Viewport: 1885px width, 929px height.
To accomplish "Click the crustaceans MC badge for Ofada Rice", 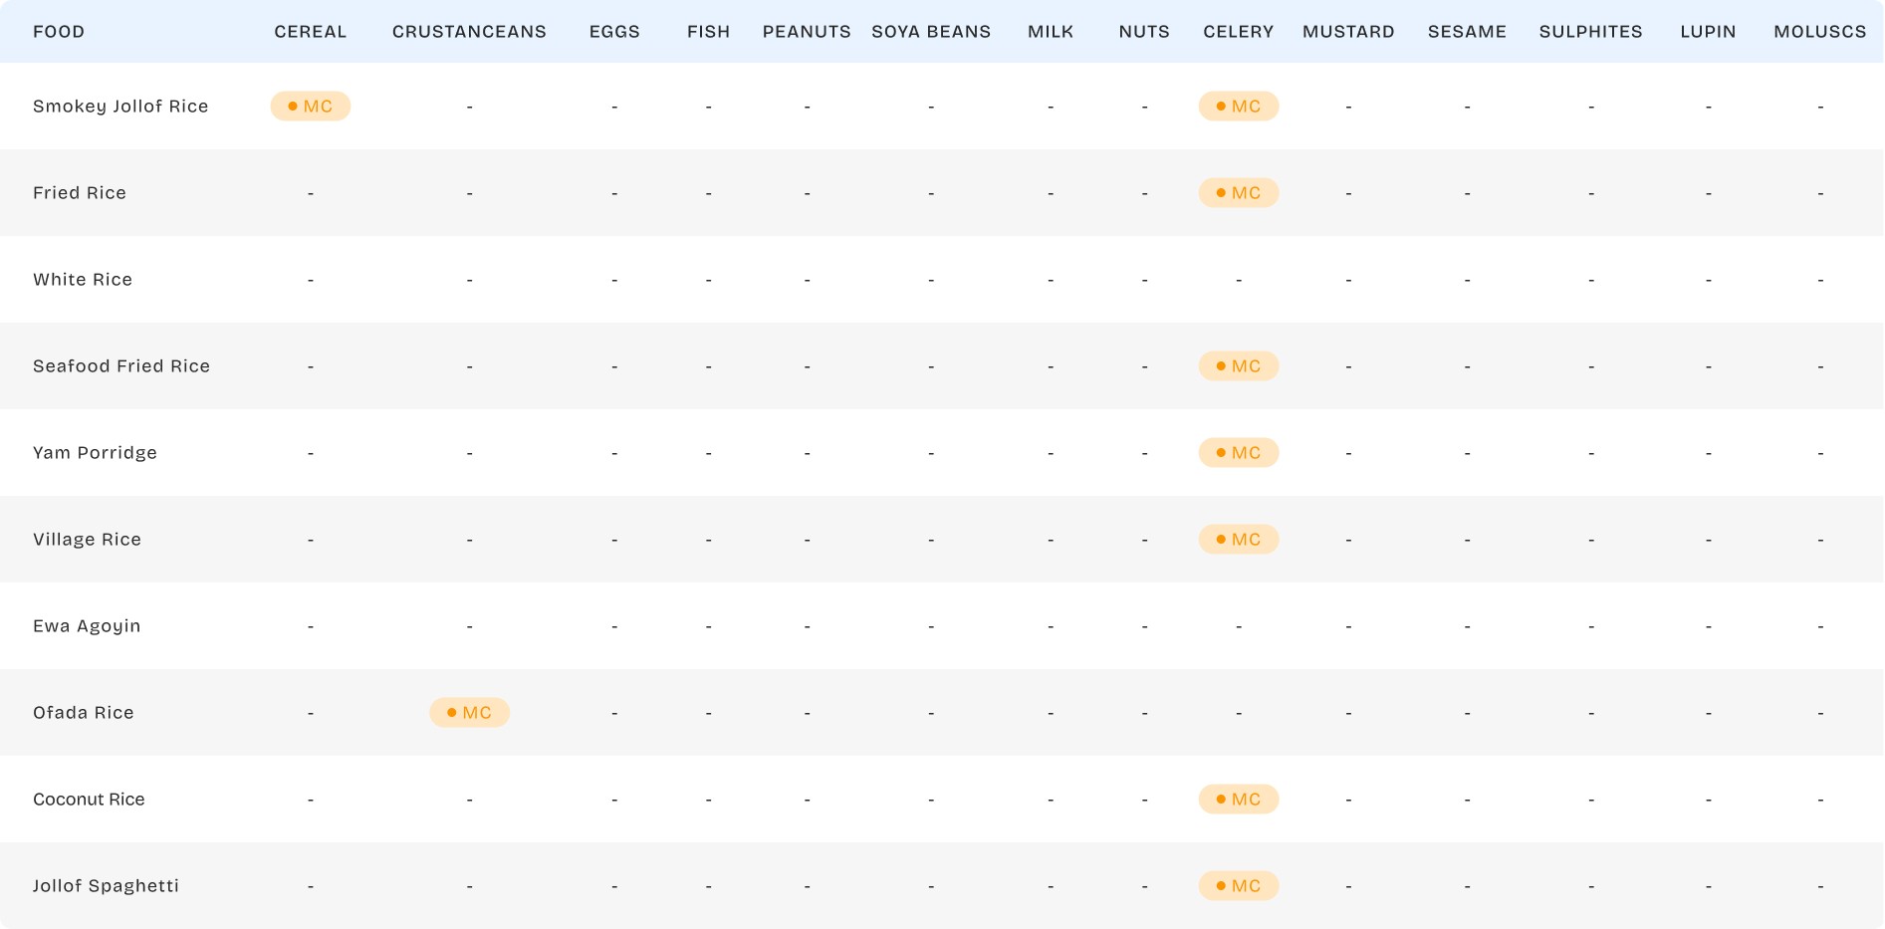I will (469, 713).
